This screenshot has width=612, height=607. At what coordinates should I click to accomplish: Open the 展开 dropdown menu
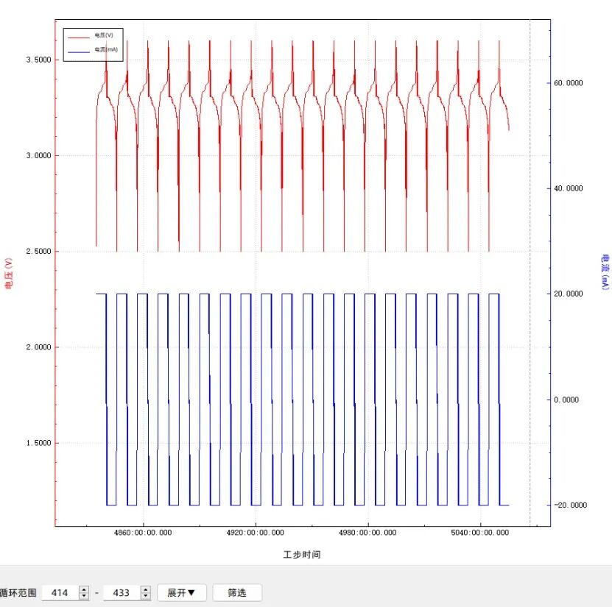pyautogui.click(x=181, y=592)
